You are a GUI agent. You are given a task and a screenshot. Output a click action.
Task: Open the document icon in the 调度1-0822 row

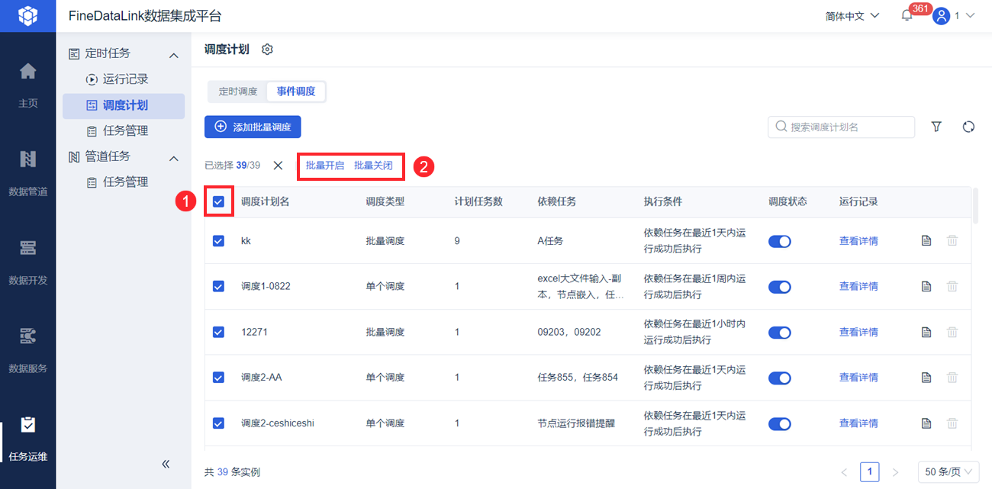click(926, 287)
